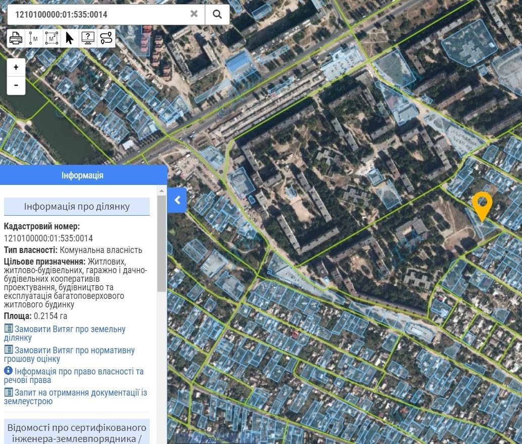
Task: Click the magnifier search button
Action: 217,14
